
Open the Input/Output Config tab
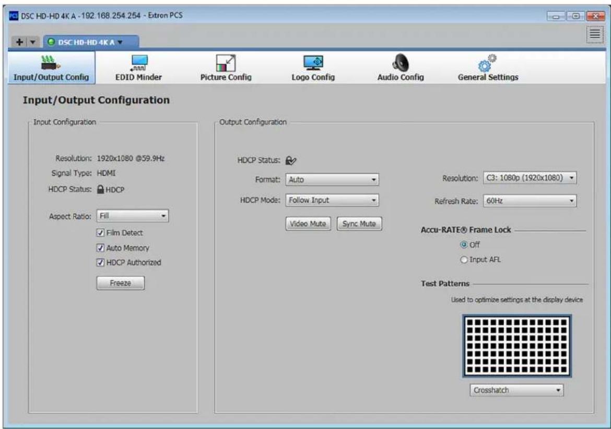[51, 67]
